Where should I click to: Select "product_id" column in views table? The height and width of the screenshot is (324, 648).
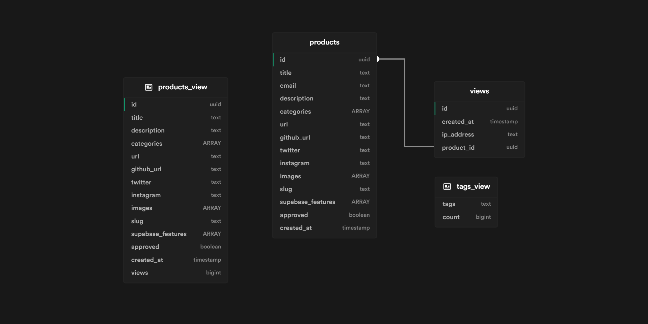(x=479, y=147)
